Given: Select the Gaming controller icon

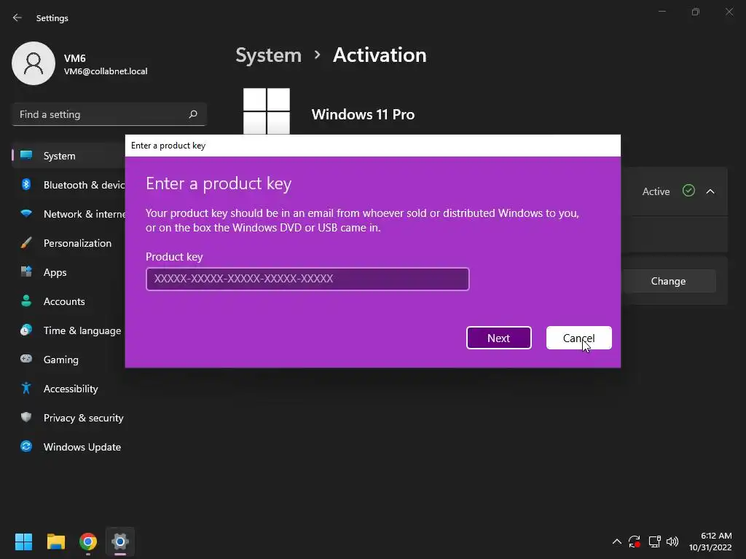Looking at the screenshot, I should pyautogui.click(x=26, y=359).
